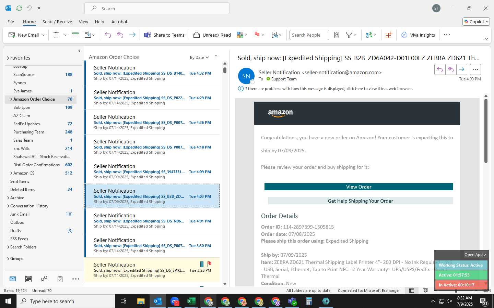Image resolution: width=494 pixels, height=308 pixels.
Task: Switch to Mail view icon
Action: click(13, 279)
